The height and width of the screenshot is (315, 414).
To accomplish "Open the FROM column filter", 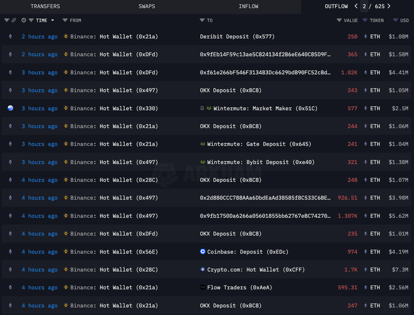I will [65, 20].
